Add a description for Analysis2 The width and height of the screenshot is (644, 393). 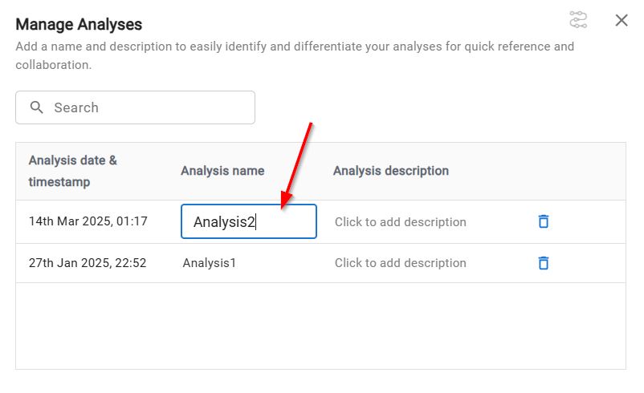tap(400, 222)
